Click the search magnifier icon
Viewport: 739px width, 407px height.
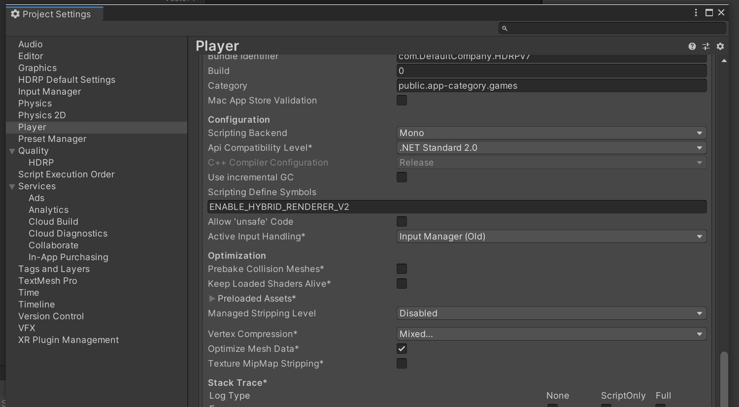click(504, 29)
